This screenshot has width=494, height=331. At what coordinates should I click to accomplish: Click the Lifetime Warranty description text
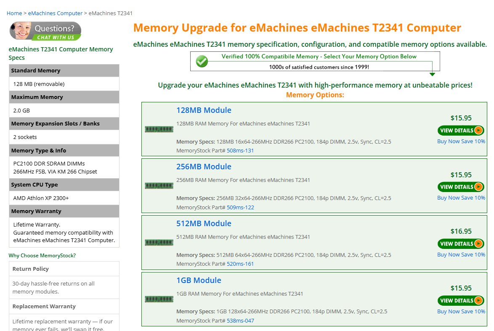(x=64, y=232)
